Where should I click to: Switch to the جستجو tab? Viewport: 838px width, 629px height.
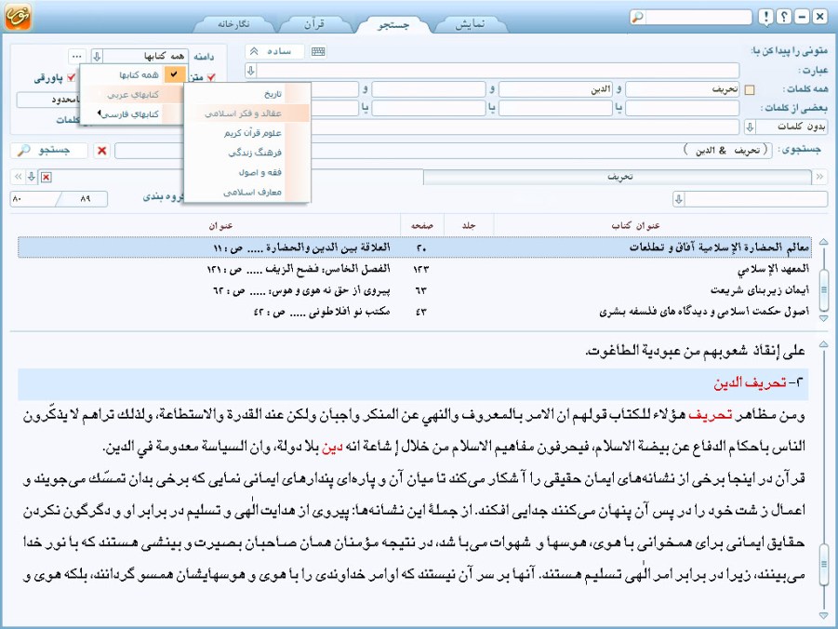pos(393,24)
